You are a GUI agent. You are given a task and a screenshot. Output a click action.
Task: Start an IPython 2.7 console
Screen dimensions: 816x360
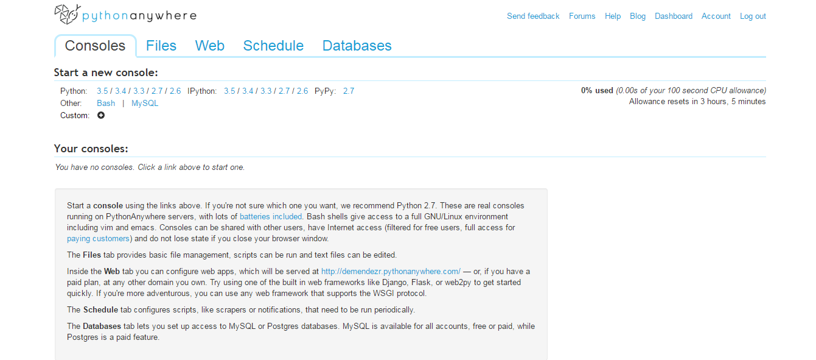284,91
